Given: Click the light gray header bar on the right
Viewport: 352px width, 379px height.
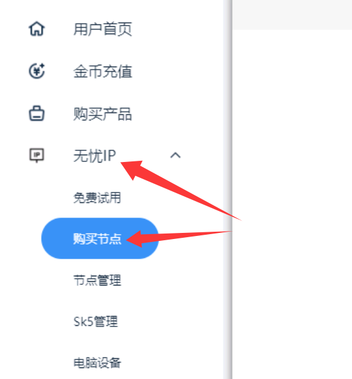Looking at the screenshot, I should (x=292, y=15).
